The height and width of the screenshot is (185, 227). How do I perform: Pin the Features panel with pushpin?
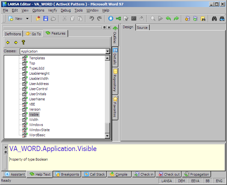point(104,28)
